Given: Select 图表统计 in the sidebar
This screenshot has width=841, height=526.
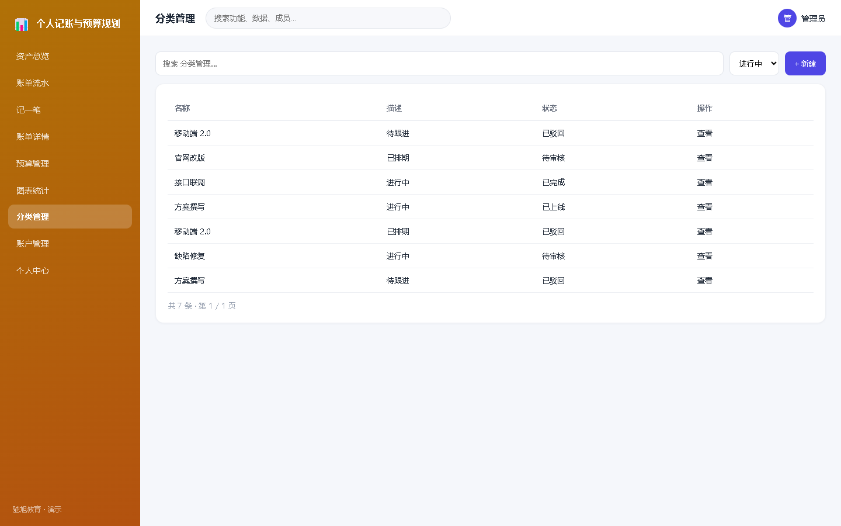Looking at the screenshot, I should pos(70,191).
